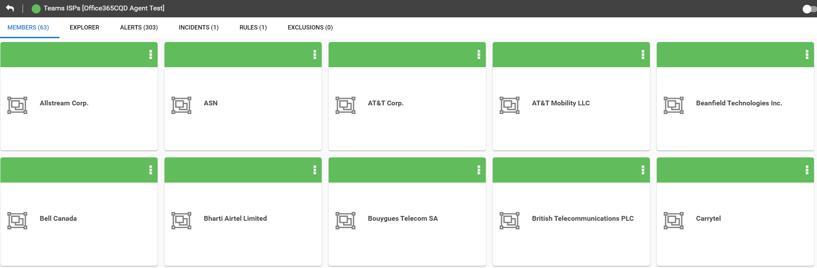Click the ASN group icon
Image resolution: width=817 pixels, height=268 pixels.
click(181, 105)
